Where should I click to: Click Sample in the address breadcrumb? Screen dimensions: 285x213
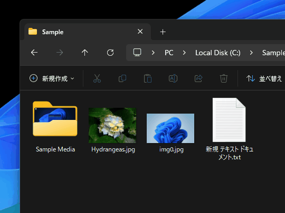pyautogui.click(x=273, y=53)
